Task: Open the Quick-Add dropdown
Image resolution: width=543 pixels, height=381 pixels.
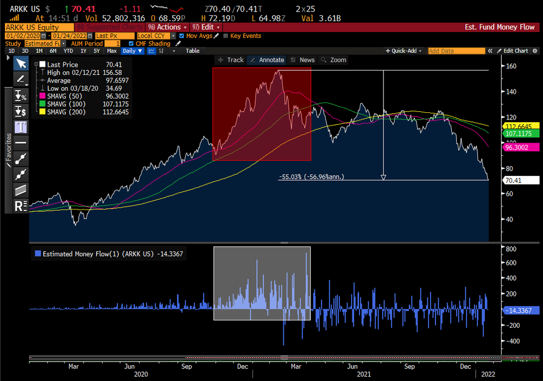Action: [404, 51]
